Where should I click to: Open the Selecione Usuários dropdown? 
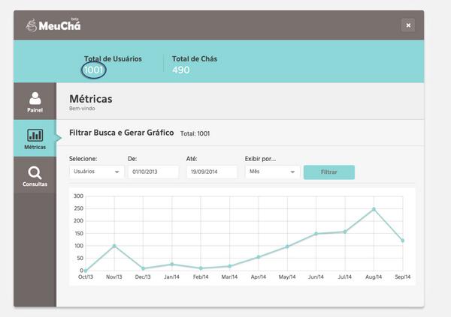(97, 172)
